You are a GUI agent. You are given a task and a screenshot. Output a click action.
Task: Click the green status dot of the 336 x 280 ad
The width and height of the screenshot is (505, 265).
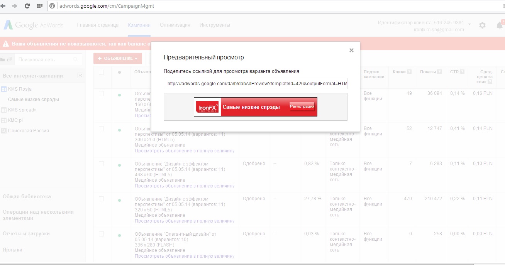point(119,235)
